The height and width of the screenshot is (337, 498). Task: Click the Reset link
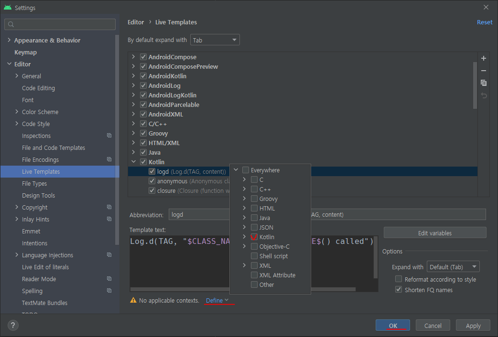[484, 22]
